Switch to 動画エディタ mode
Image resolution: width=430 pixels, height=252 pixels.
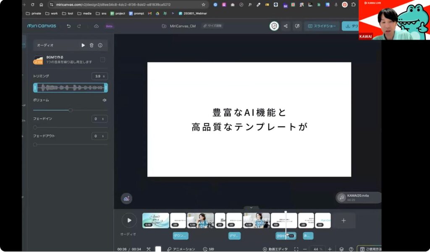click(x=275, y=249)
